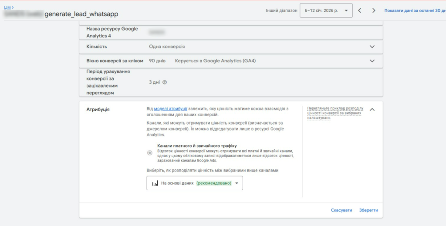446x226 pixels.
Task: Open 'На основі даних' attribution model dropdown
Action: click(195, 183)
